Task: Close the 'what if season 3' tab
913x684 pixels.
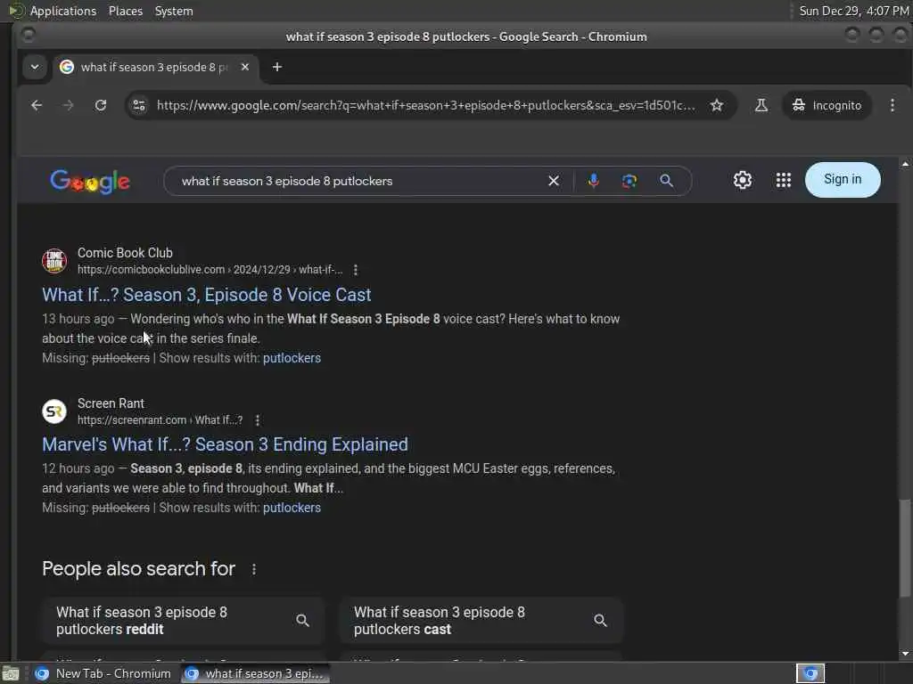Action: (245, 67)
